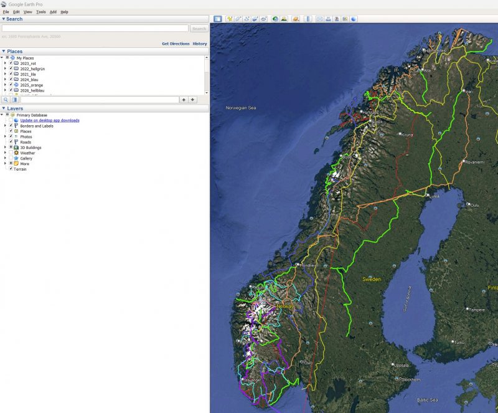The image size is (498, 413).
Task: Open the Tools menu
Action: tap(41, 12)
